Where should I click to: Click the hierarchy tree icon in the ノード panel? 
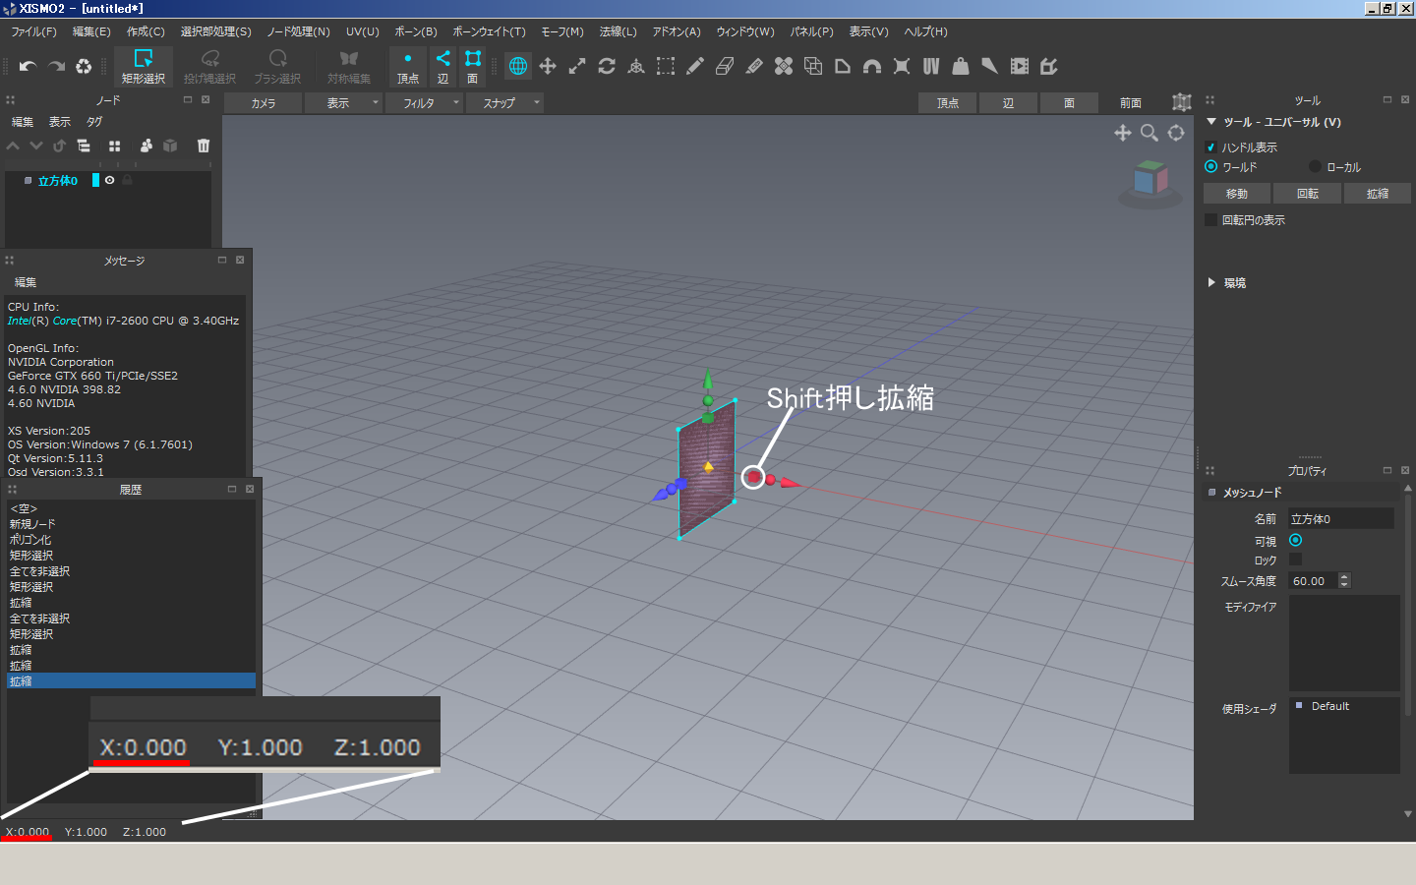pyautogui.click(x=84, y=146)
